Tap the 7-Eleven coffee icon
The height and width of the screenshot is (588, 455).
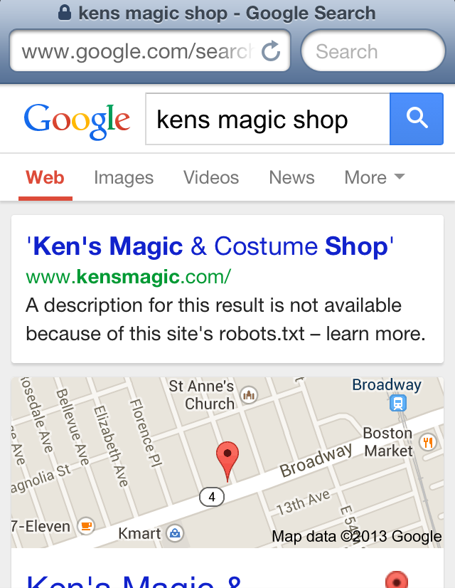point(86,526)
